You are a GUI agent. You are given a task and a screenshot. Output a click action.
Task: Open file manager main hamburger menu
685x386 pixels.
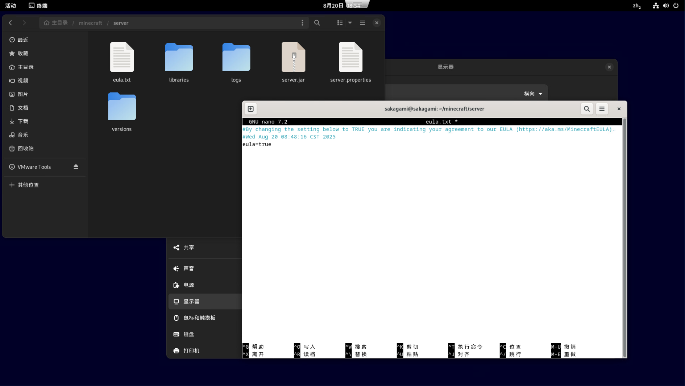coord(362,23)
